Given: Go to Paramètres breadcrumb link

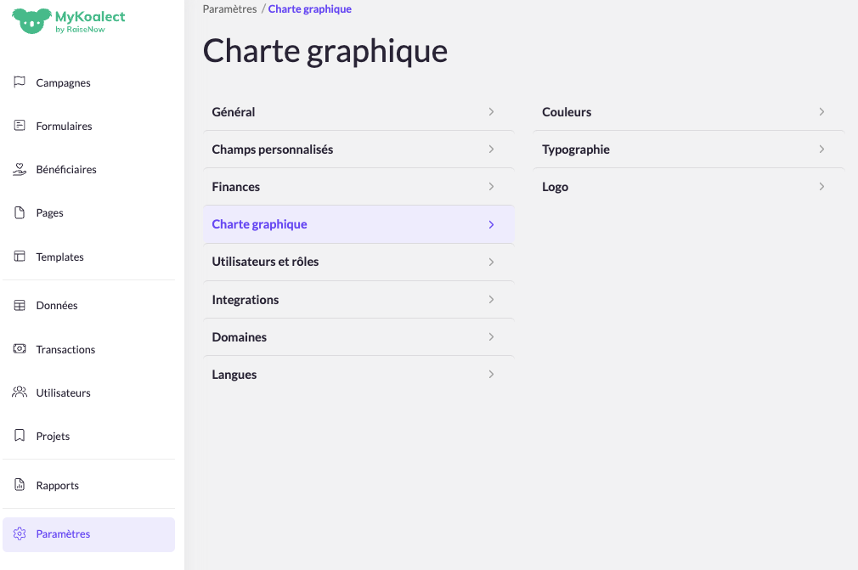Looking at the screenshot, I should [230, 8].
